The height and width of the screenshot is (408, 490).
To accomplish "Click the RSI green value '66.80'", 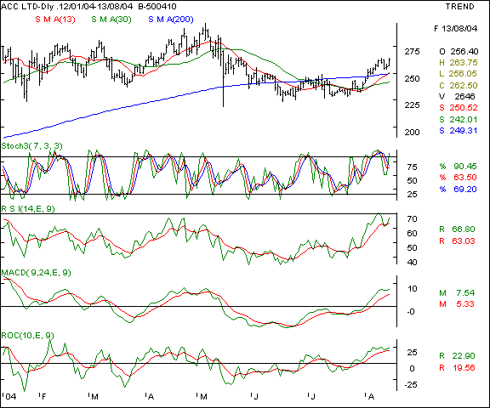I will pyautogui.click(x=464, y=229).
